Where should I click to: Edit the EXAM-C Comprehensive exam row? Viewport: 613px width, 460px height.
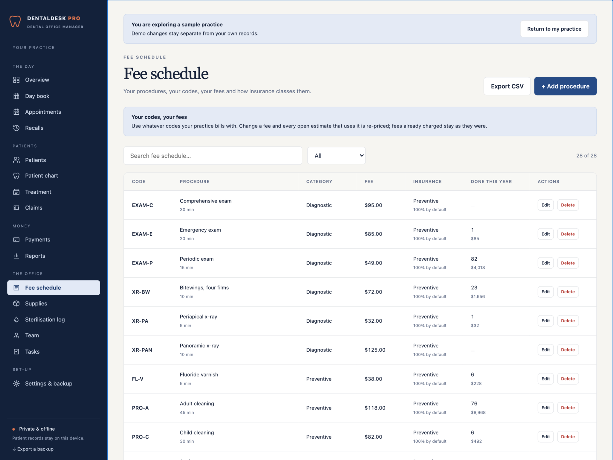545,205
